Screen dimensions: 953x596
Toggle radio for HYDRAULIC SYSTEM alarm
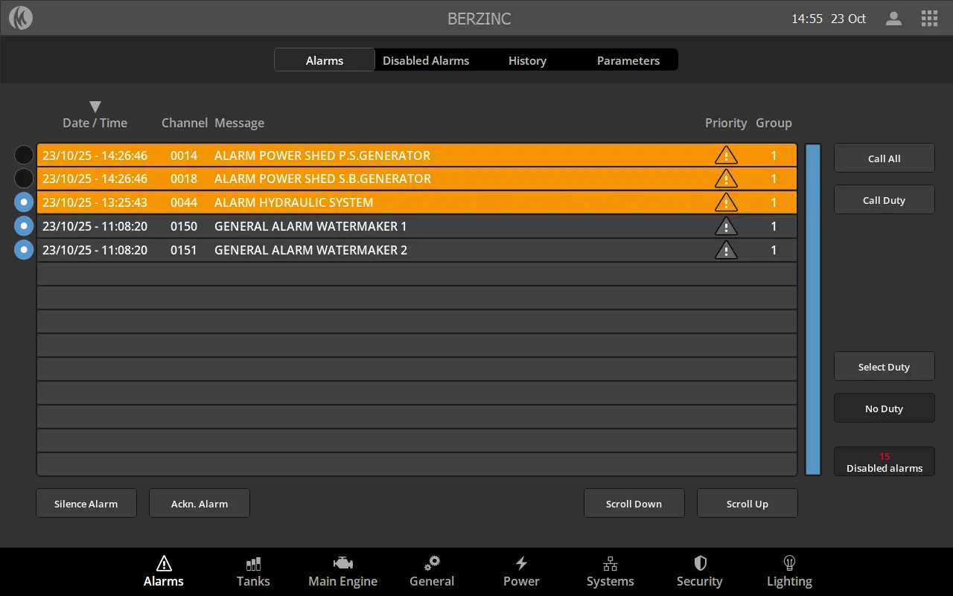24,202
